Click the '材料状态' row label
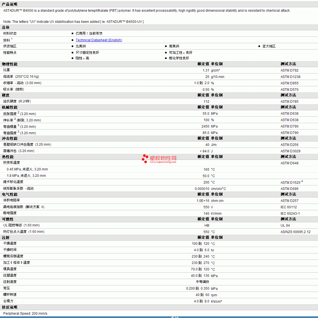The height and width of the screenshot is (318, 318). (x=10, y=33)
